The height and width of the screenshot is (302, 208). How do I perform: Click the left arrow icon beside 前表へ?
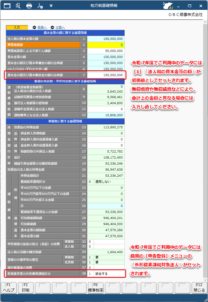pos(34,27)
